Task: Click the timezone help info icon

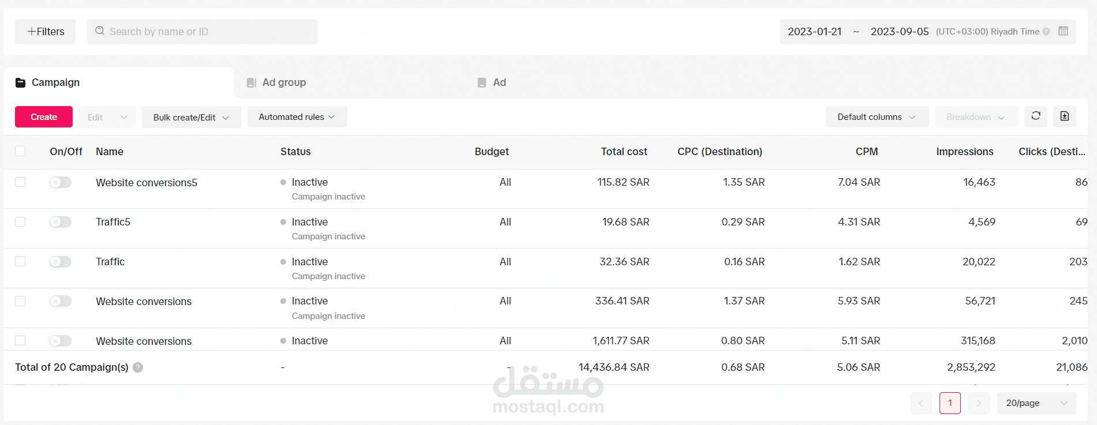Action: (x=1046, y=32)
